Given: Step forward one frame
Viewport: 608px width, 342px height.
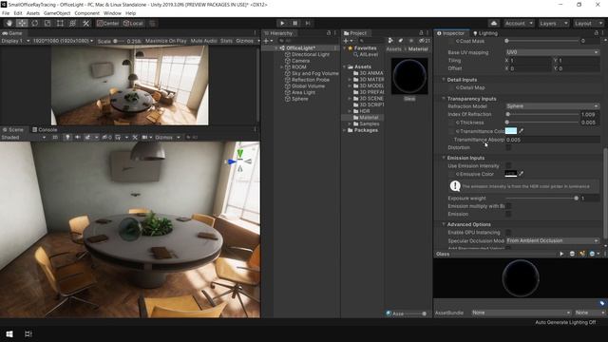Looking at the screenshot, I should (x=308, y=23).
